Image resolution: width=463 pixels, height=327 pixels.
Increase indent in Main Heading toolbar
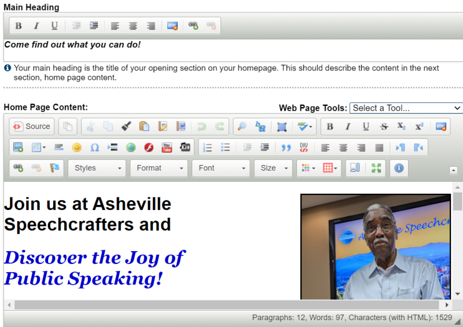coord(94,26)
